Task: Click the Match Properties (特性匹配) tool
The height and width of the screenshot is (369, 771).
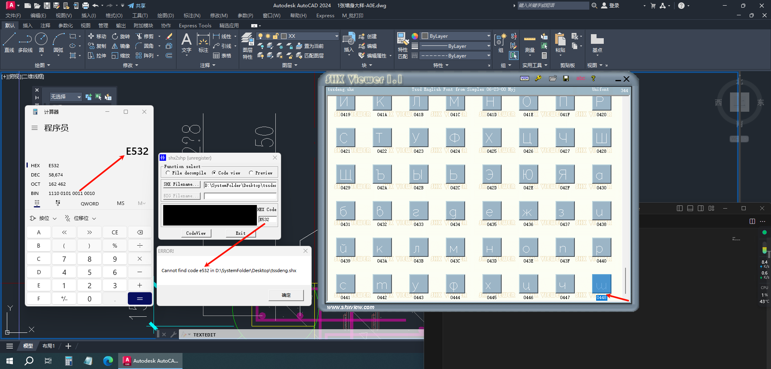Action: click(x=403, y=46)
